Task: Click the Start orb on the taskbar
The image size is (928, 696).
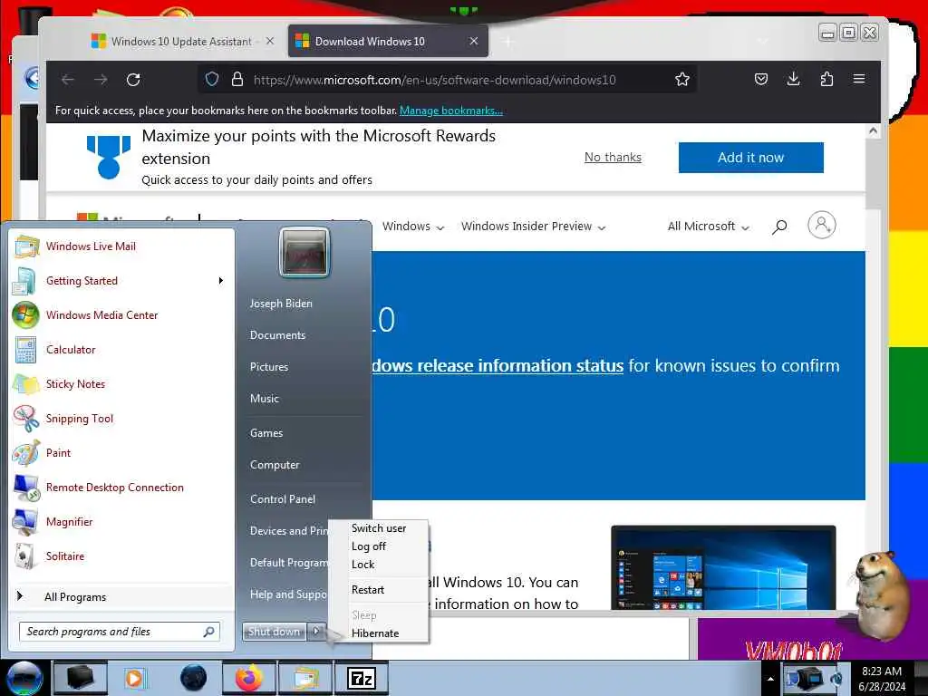Action: [24, 678]
